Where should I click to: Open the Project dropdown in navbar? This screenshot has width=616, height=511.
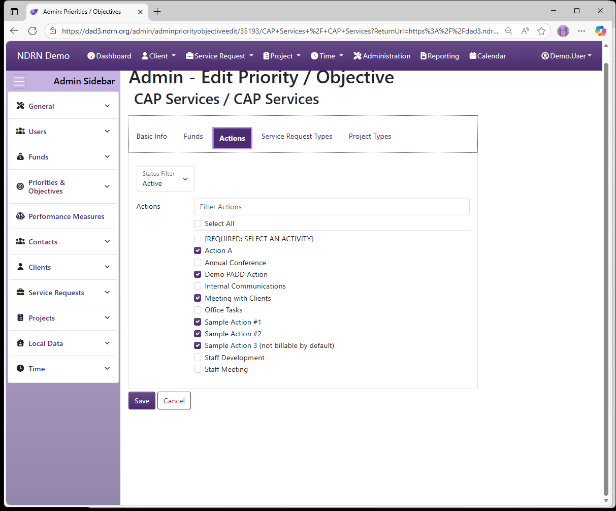282,56
